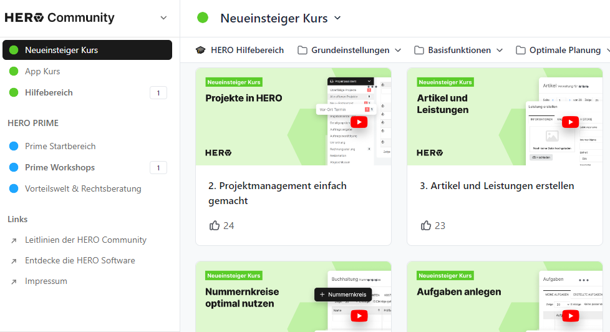This screenshot has height=332, width=610.
Task: Expand the Basisfunktionen chevron
Action: [500, 50]
